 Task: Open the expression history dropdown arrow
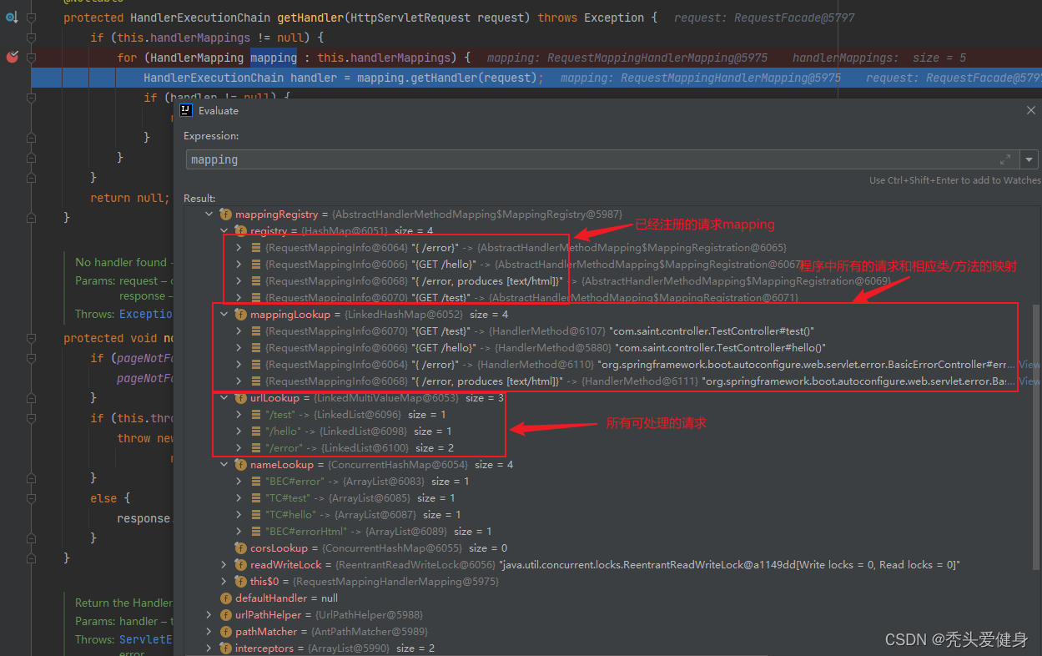pos(1029,159)
